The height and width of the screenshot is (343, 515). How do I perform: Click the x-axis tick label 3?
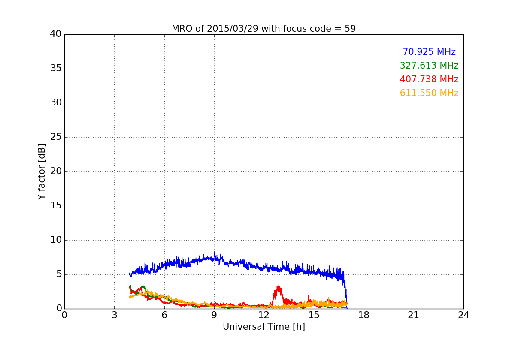coord(114,315)
